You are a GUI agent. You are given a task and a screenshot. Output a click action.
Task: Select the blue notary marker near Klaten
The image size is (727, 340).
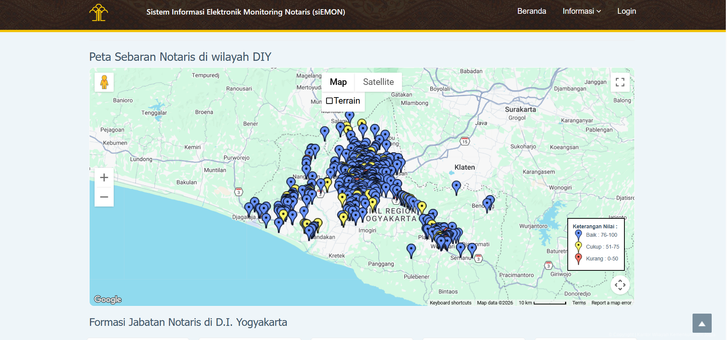click(x=456, y=187)
